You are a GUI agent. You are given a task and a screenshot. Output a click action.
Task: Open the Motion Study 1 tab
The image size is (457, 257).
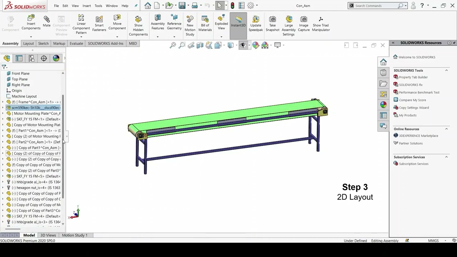(x=75, y=235)
